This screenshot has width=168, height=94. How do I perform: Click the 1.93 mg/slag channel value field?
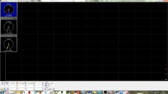[30, 83]
